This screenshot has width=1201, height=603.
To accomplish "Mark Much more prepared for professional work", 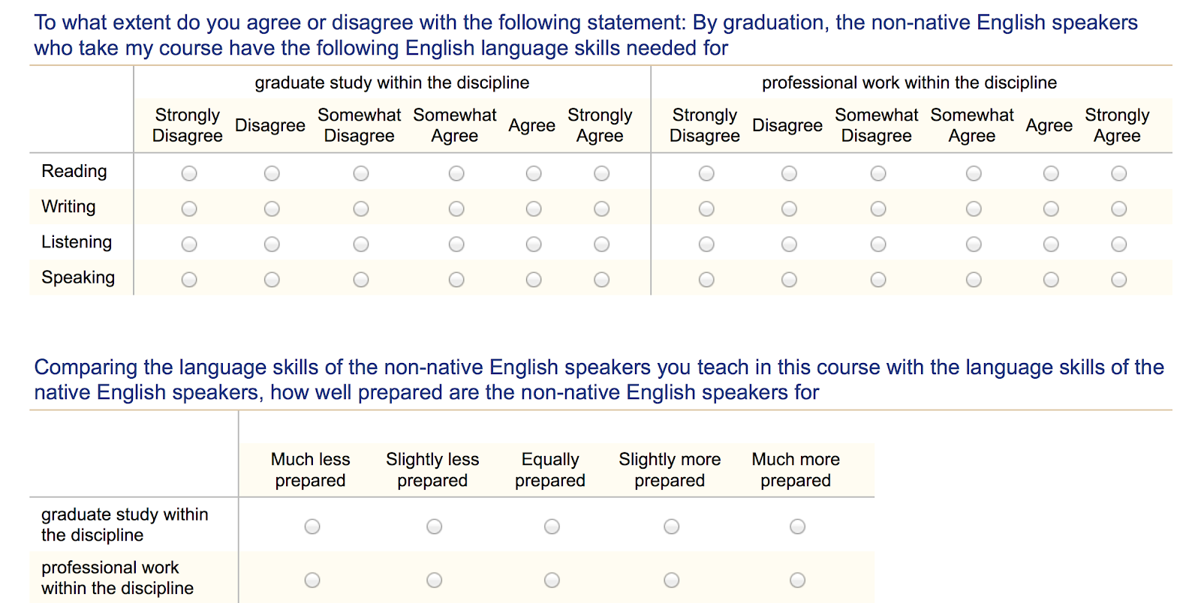I will (797, 580).
